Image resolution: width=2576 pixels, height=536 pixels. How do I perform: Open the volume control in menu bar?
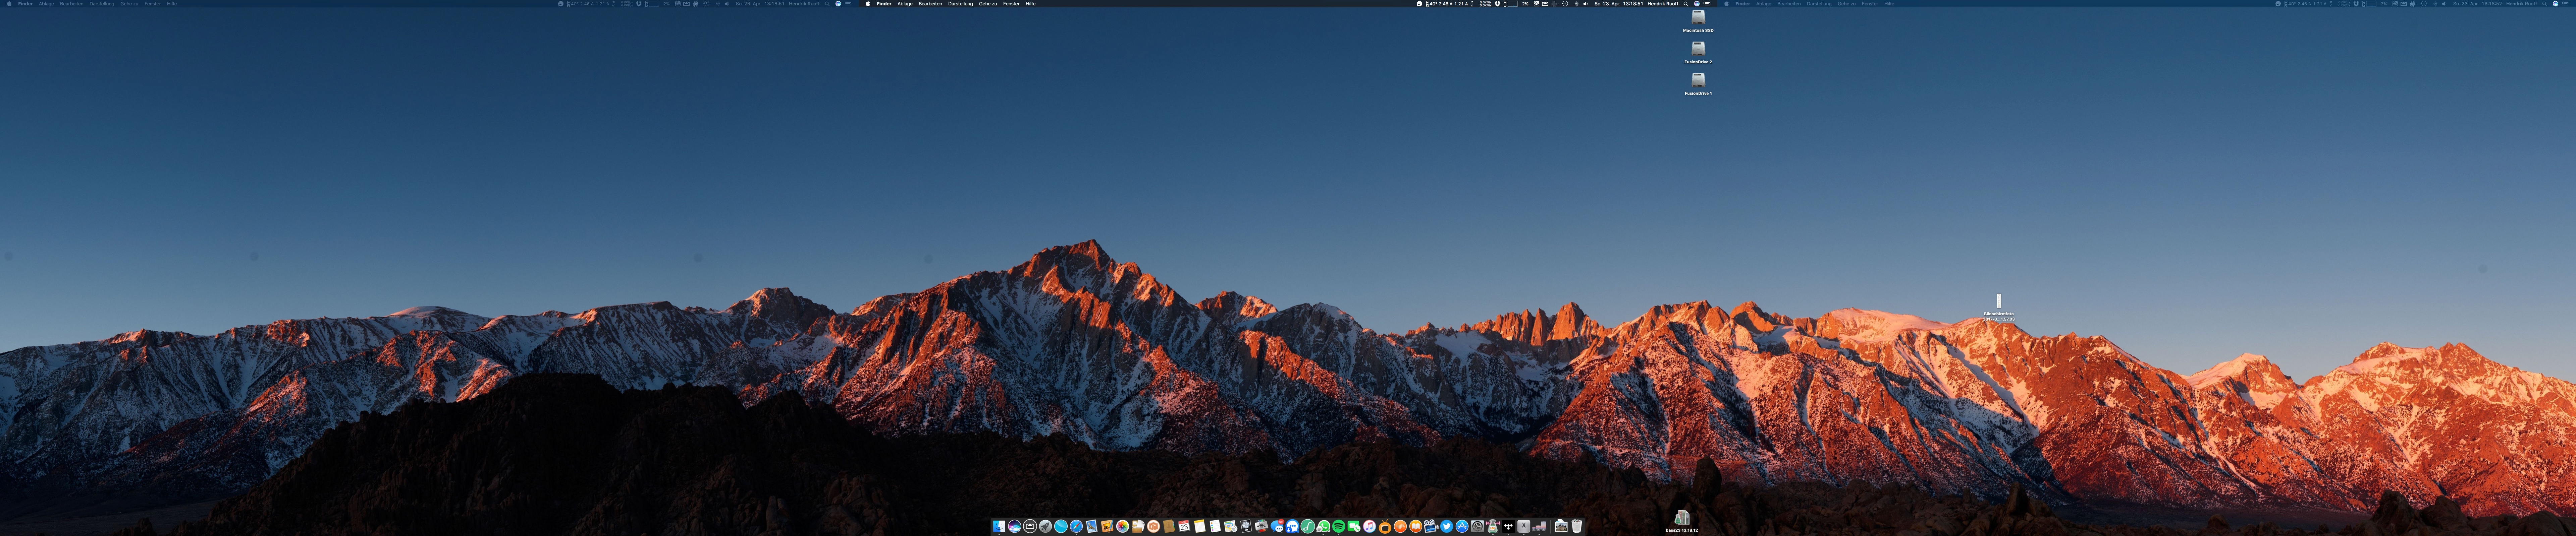(1586, 4)
